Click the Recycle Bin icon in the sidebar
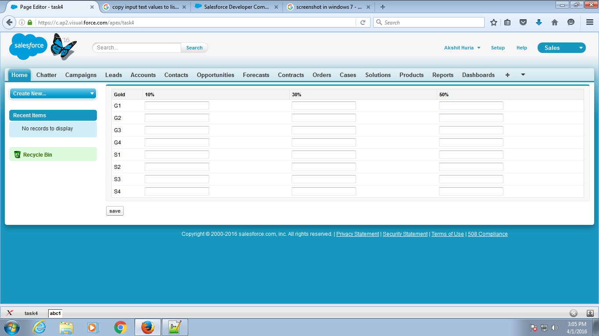 point(18,154)
